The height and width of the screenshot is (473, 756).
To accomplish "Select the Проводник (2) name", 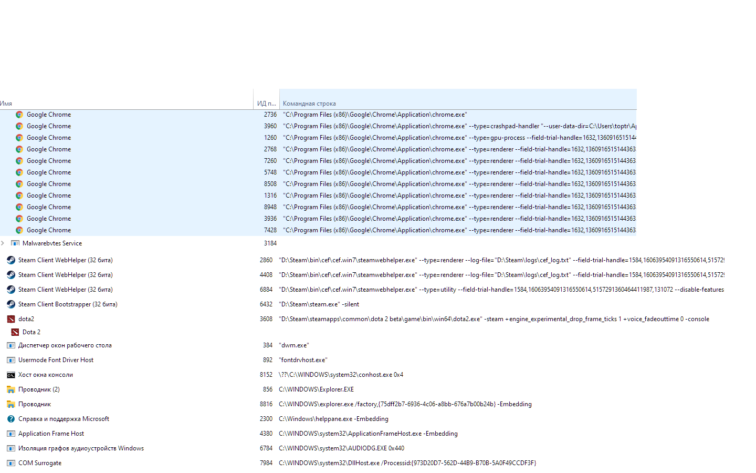I will pyautogui.click(x=39, y=389).
